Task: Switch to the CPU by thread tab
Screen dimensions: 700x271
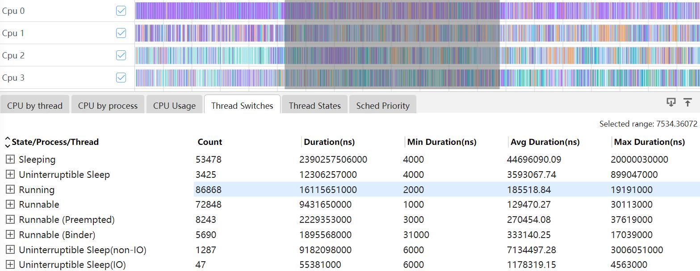Action: click(x=35, y=106)
